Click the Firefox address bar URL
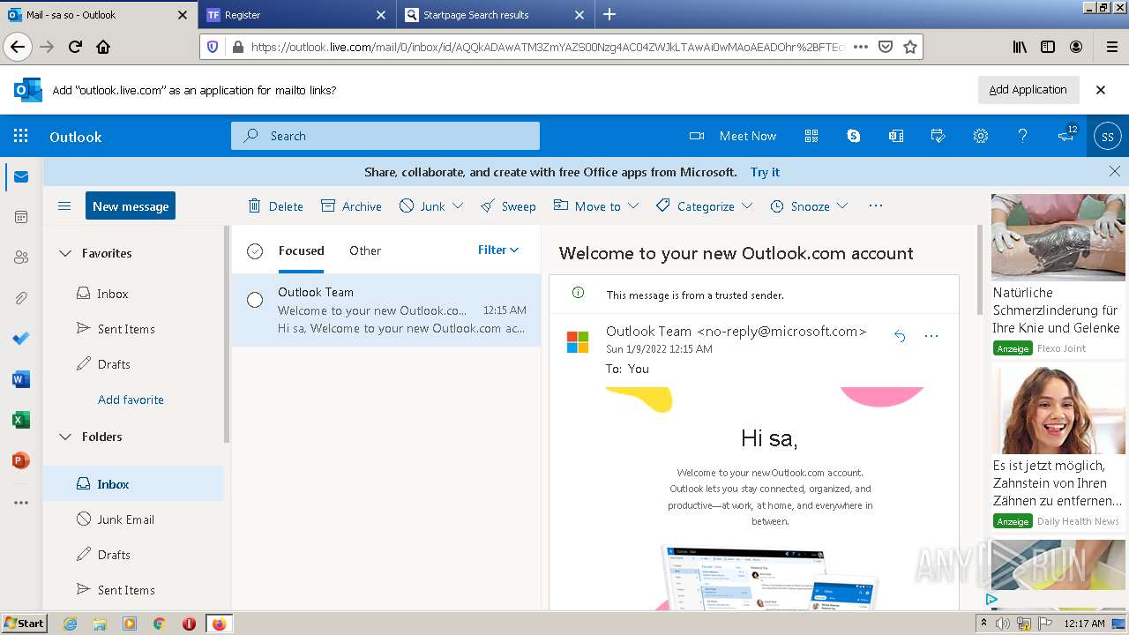1129x635 pixels. pyautogui.click(x=547, y=48)
